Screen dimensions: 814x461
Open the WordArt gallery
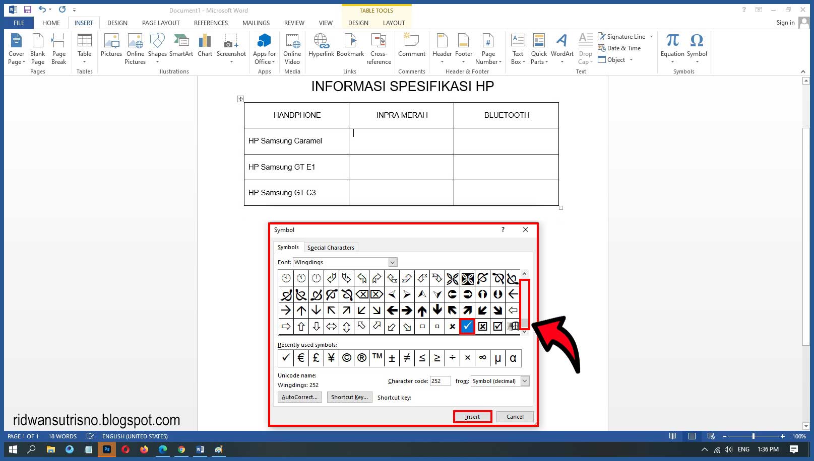point(562,49)
